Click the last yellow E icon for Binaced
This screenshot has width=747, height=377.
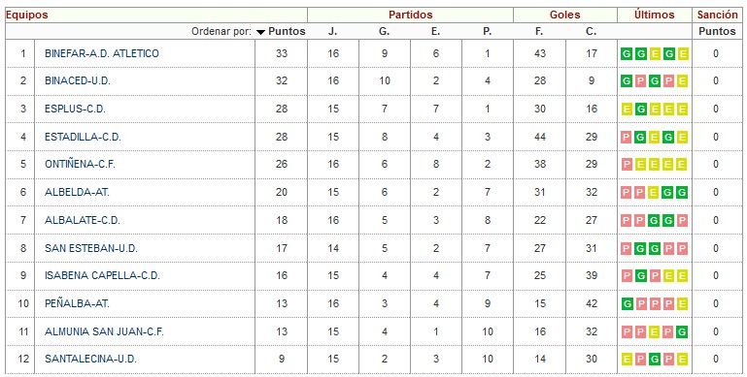(x=682, y=81)
